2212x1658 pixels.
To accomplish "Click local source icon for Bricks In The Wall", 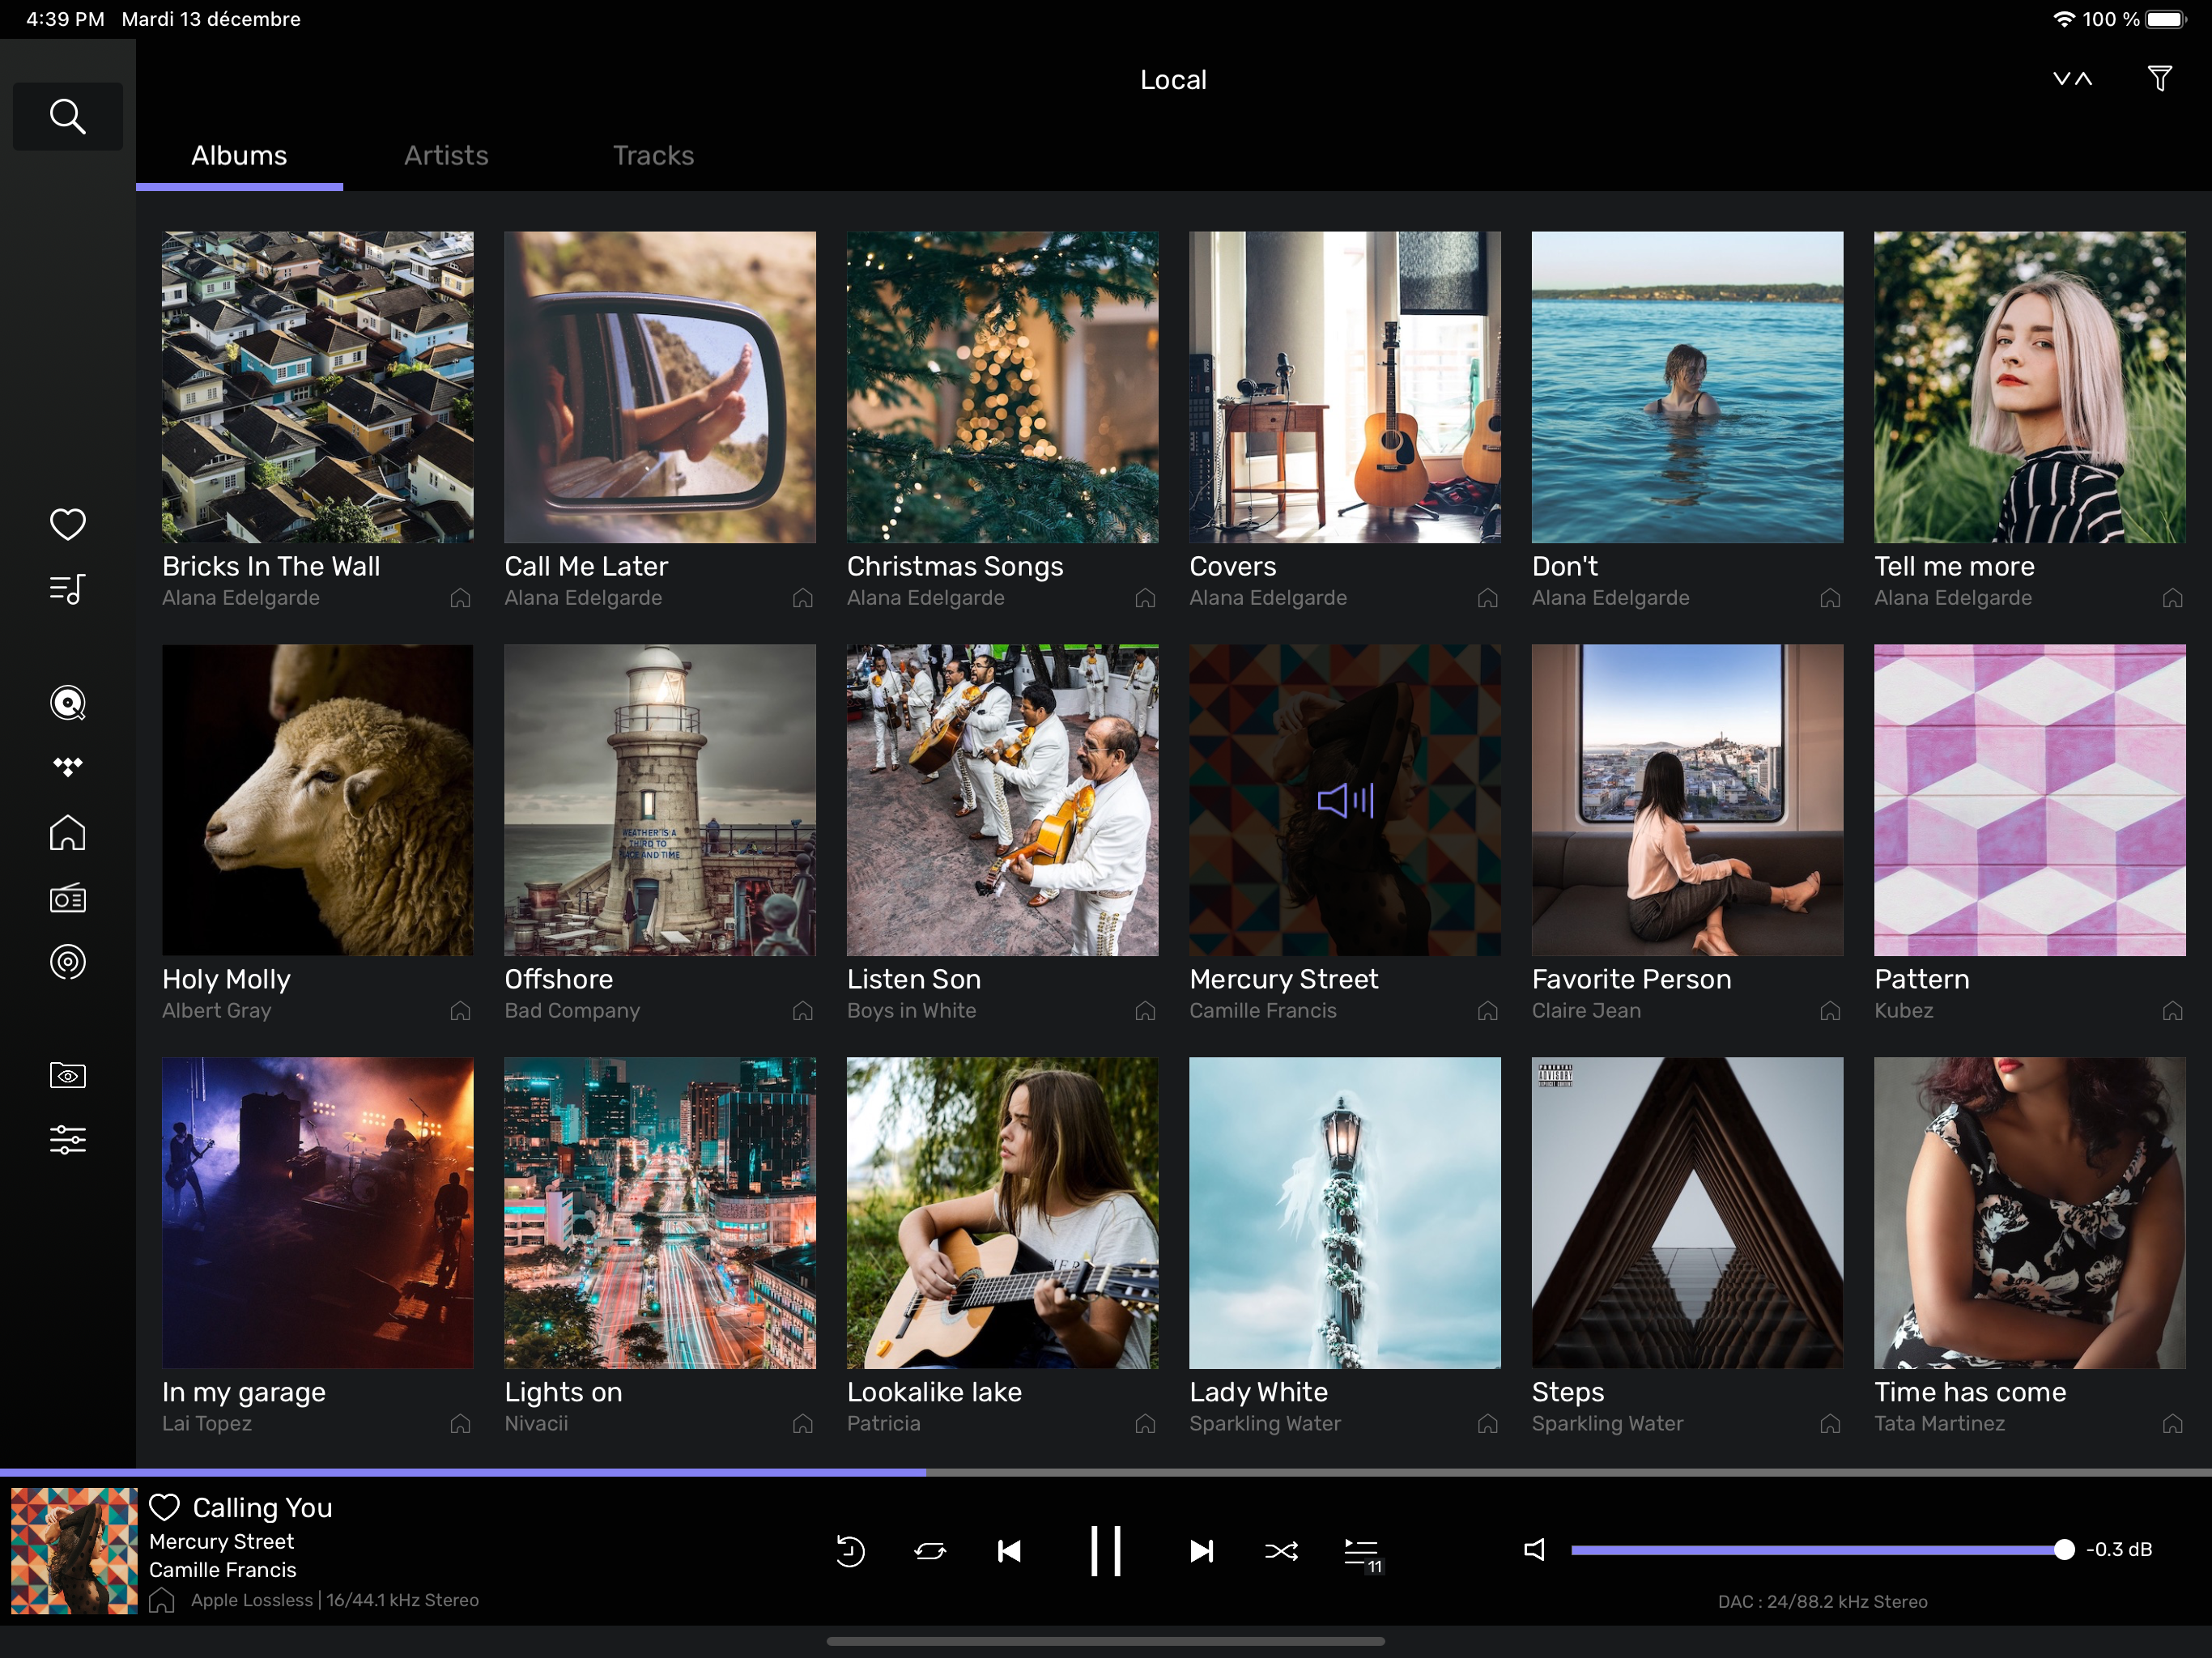I will (460, 598).
